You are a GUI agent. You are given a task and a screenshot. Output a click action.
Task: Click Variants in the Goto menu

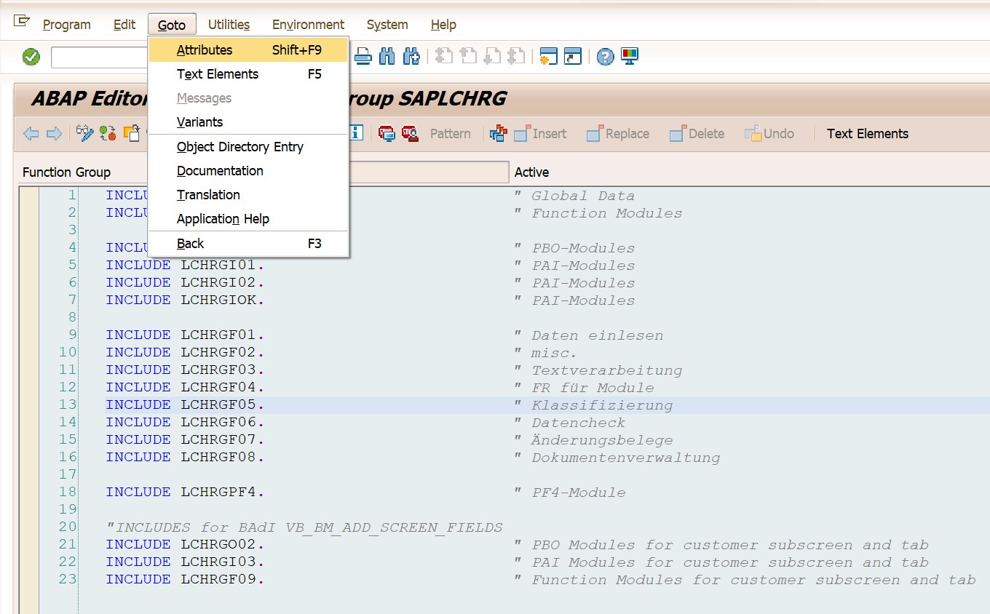pyautogui.click(x=199, y=122)
